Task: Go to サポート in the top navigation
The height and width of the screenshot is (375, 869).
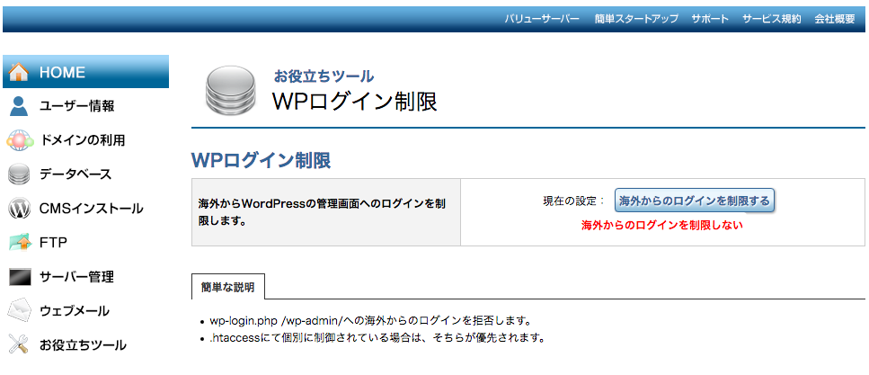Action: click(x=710, y=19)
